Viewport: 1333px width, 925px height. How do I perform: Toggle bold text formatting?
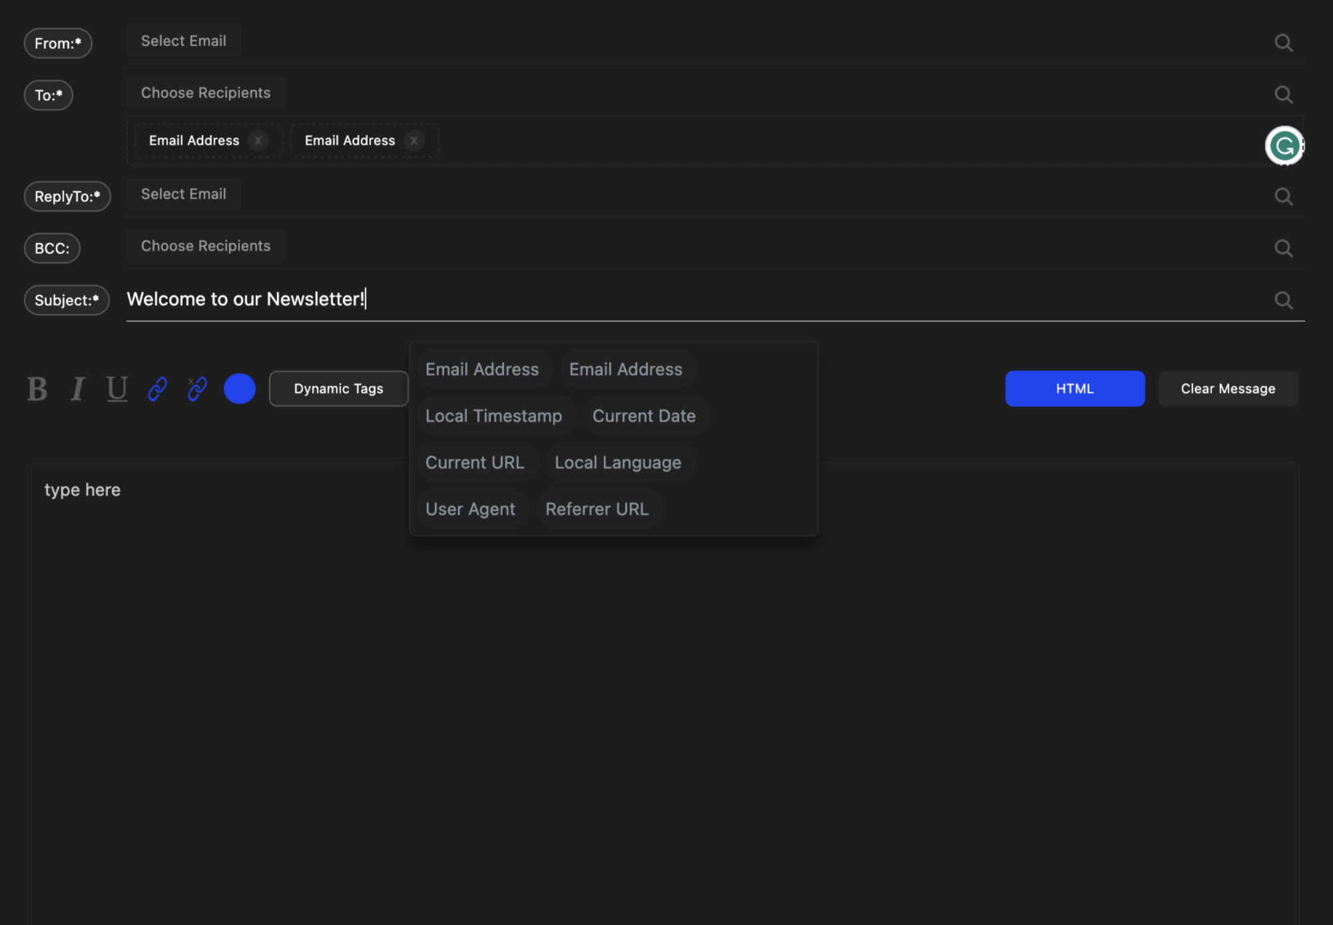[37, 389]
